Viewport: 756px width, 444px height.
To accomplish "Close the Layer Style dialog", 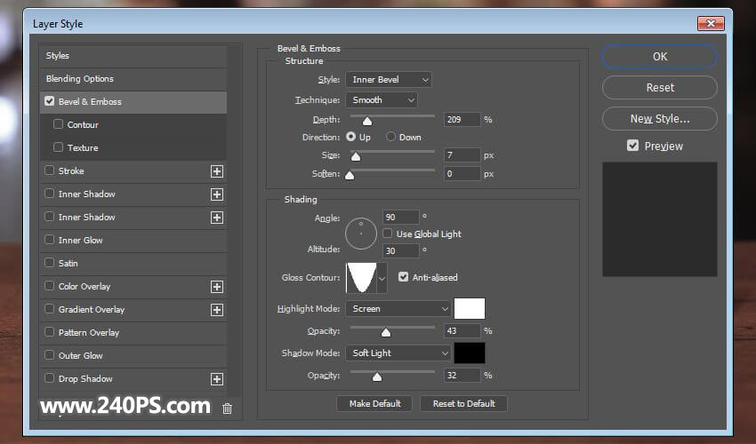I will point(711,23).
